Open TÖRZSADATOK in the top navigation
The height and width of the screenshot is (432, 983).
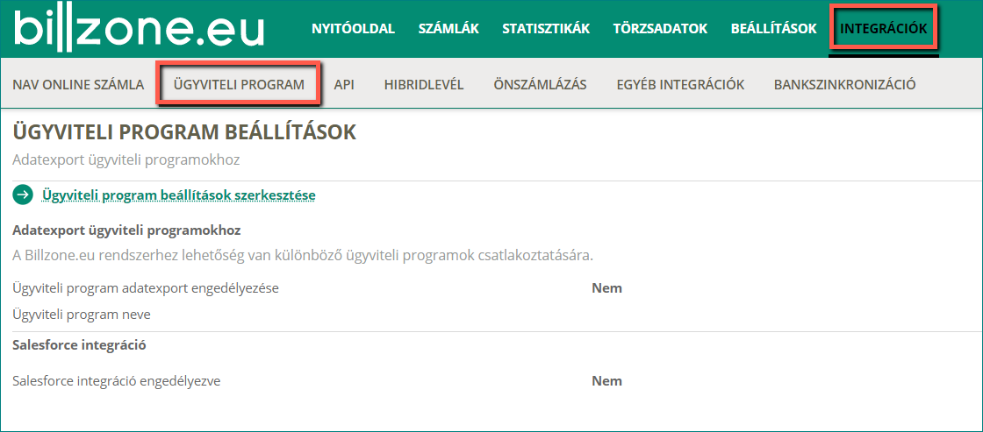[x=661, y=29]
